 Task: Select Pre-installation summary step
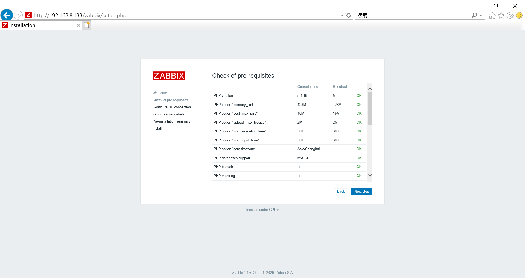(171, 121)
